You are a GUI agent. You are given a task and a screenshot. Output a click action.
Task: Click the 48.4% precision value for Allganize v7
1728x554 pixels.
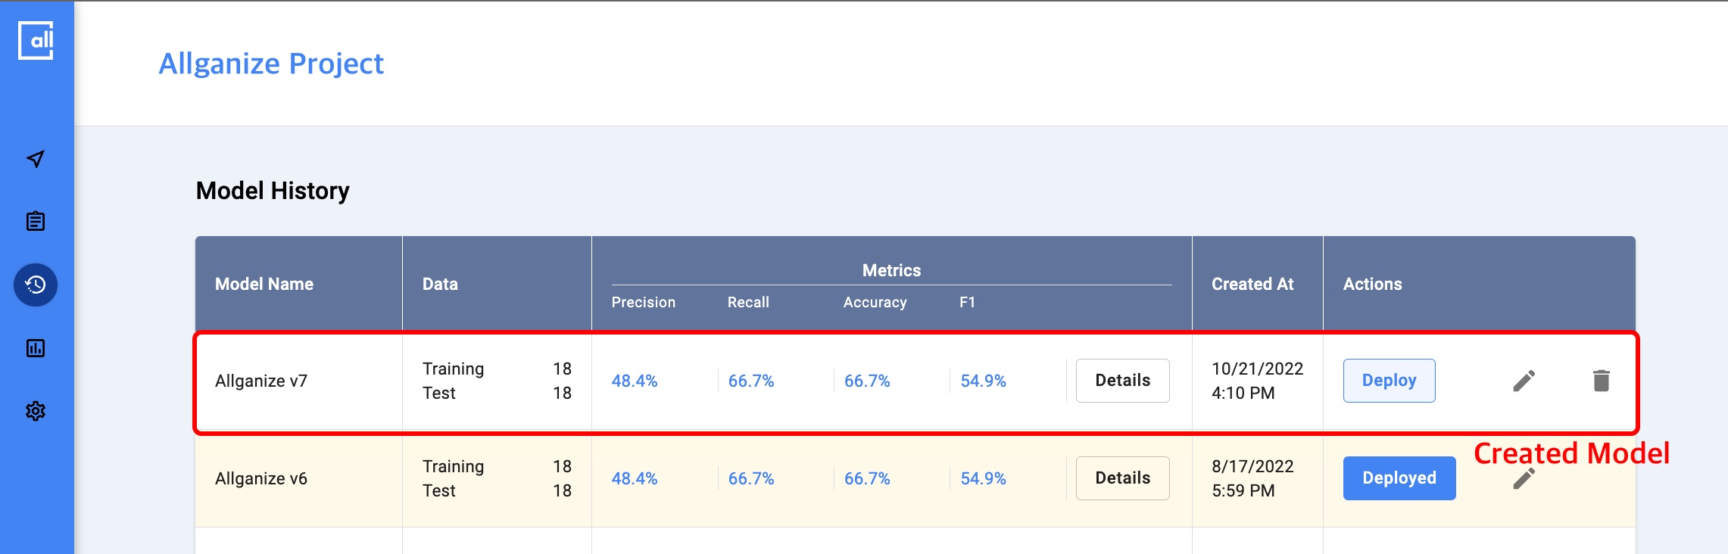coord(635,381)
